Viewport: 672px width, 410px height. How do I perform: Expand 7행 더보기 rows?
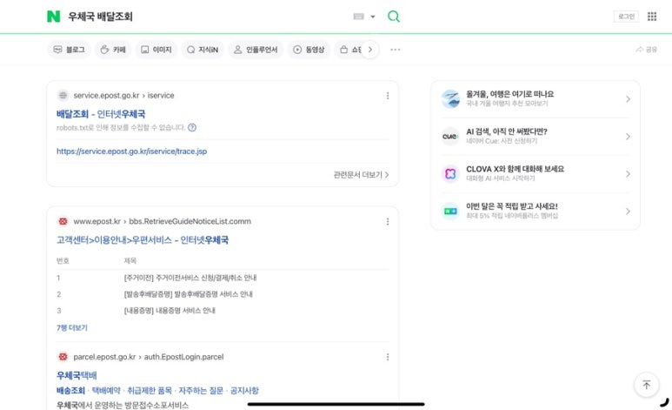(x=72, y=327)
